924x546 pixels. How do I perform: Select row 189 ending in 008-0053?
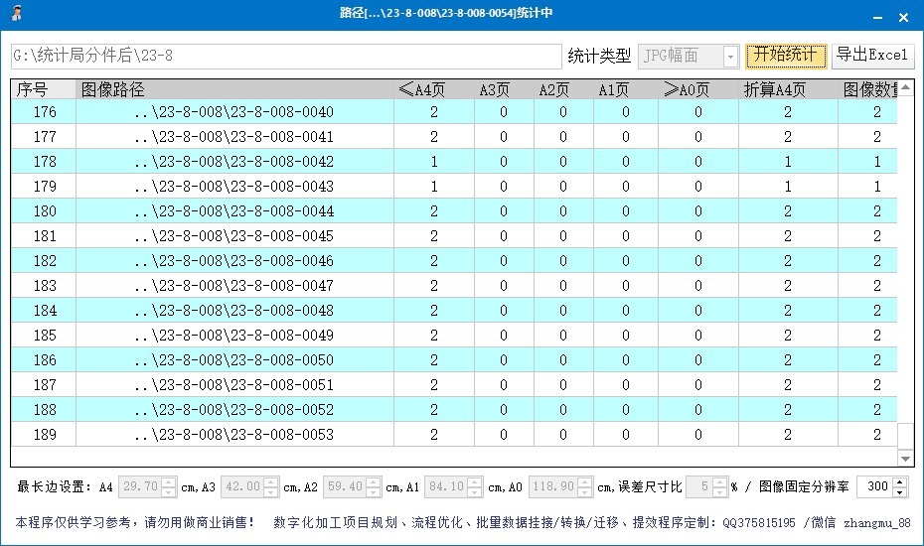(x=234, y=435)
